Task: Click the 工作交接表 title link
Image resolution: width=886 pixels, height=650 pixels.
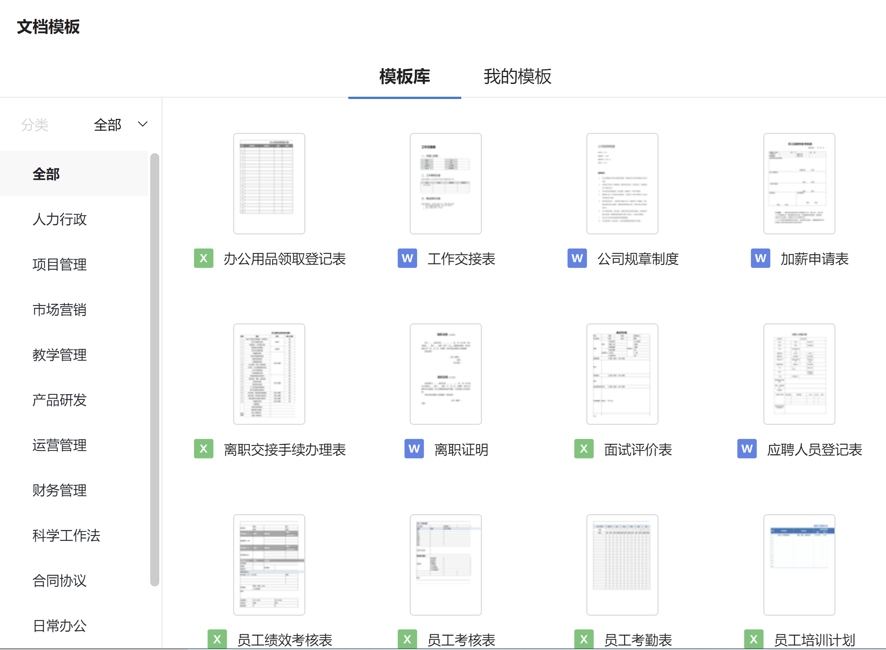Action: (x=461, y=259)
